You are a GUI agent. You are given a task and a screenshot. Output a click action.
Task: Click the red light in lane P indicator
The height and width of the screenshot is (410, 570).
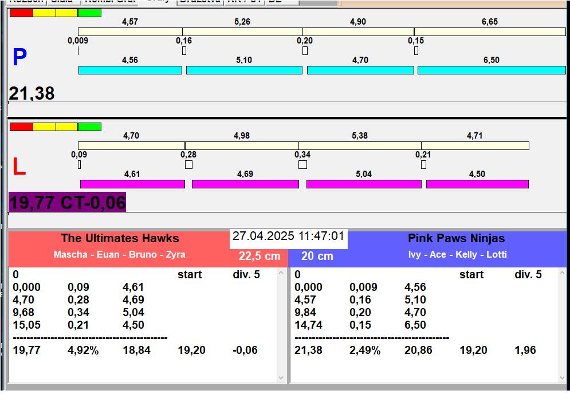(21, 13)
